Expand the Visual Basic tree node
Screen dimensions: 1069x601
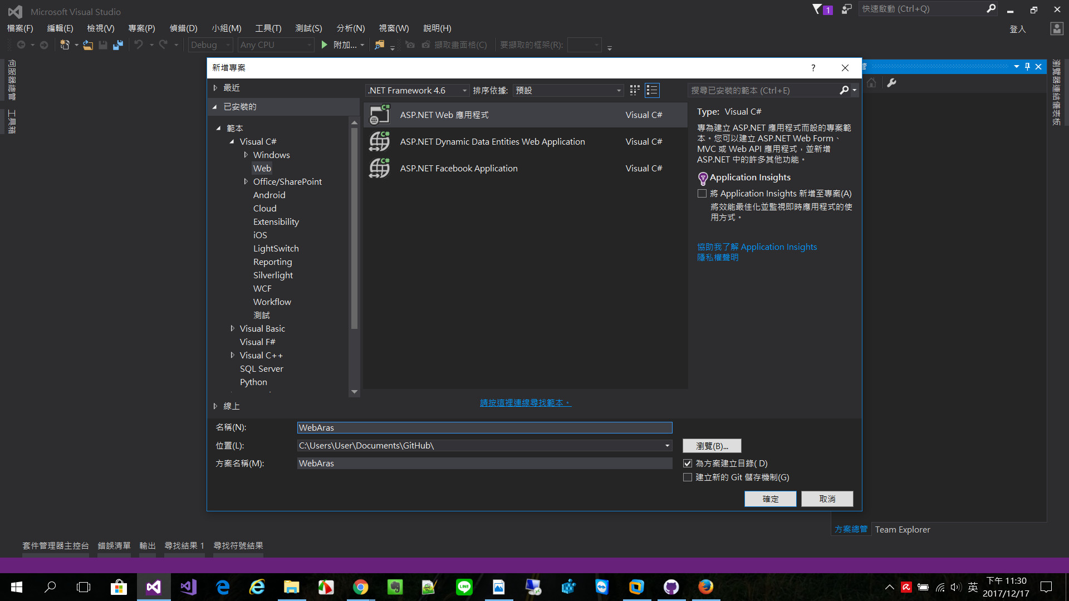[232, 328]
